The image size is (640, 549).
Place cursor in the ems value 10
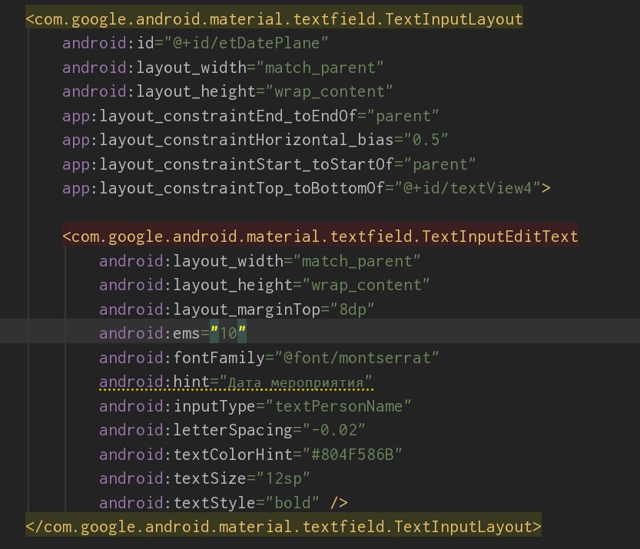click(x=228, y=334)
